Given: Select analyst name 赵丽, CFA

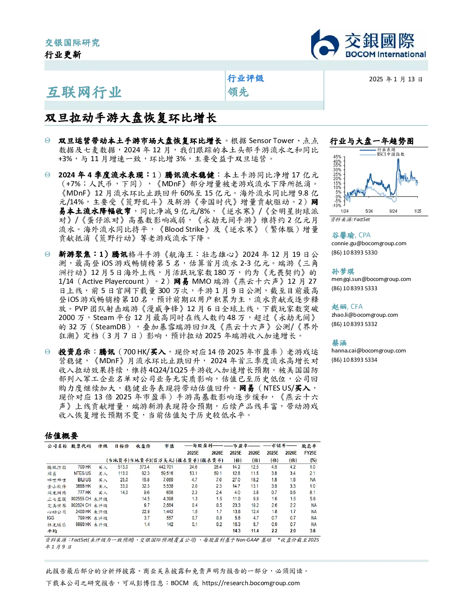Looking at the screenshot, I should (347, 306).
